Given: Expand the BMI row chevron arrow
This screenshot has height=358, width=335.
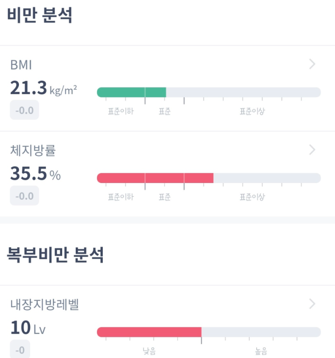Looking at the screenshot, I should click(x=312, y=64).
